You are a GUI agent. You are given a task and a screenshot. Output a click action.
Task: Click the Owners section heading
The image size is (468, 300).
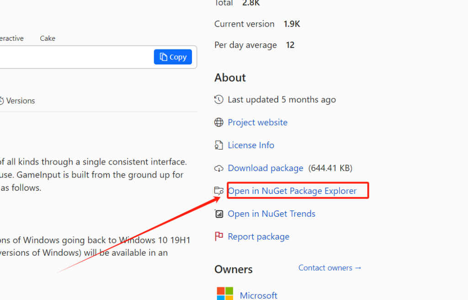pyautogui.click(x=234, y=269)
